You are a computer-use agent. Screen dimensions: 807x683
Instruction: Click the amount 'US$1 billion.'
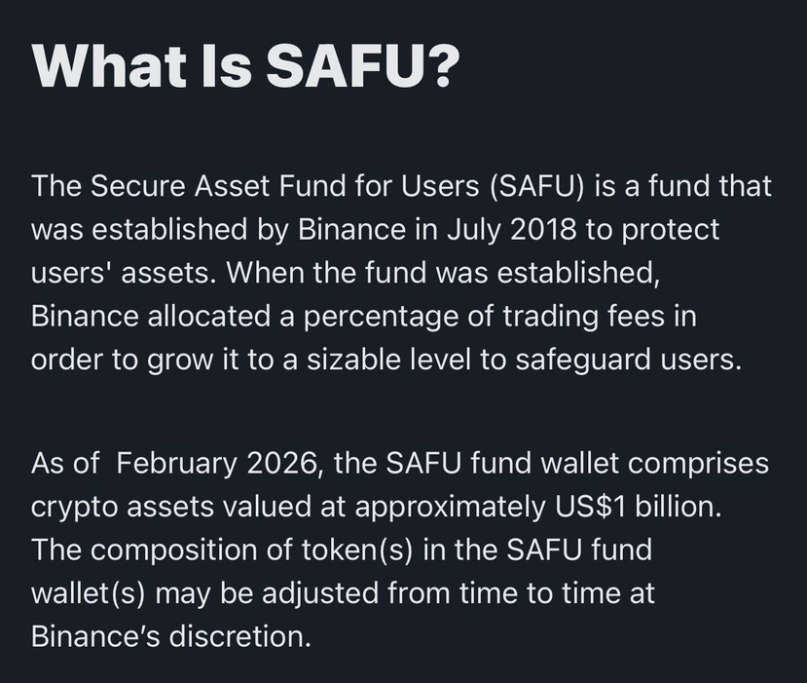[639, 507]
